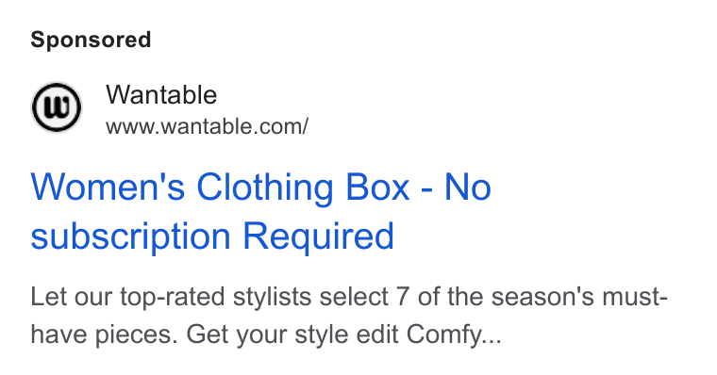Click the word 'Box' in the ad title
717x375 pixels.
(x=377, y=187)
